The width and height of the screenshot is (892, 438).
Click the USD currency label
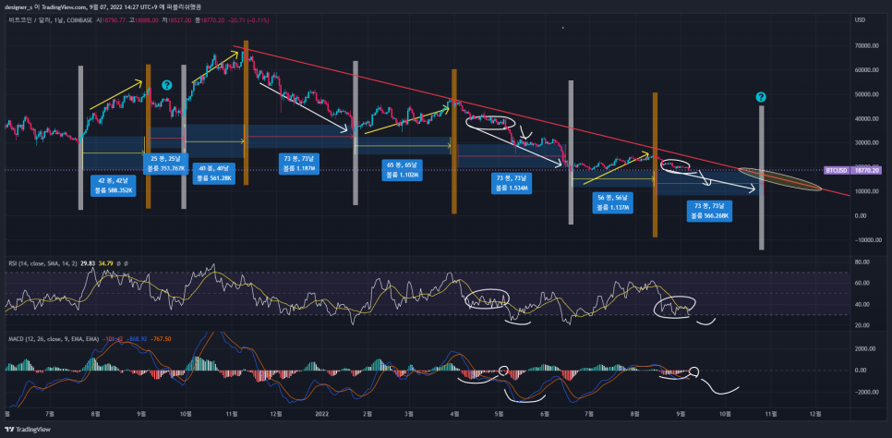pyautogui.click(x=859, y=20)
